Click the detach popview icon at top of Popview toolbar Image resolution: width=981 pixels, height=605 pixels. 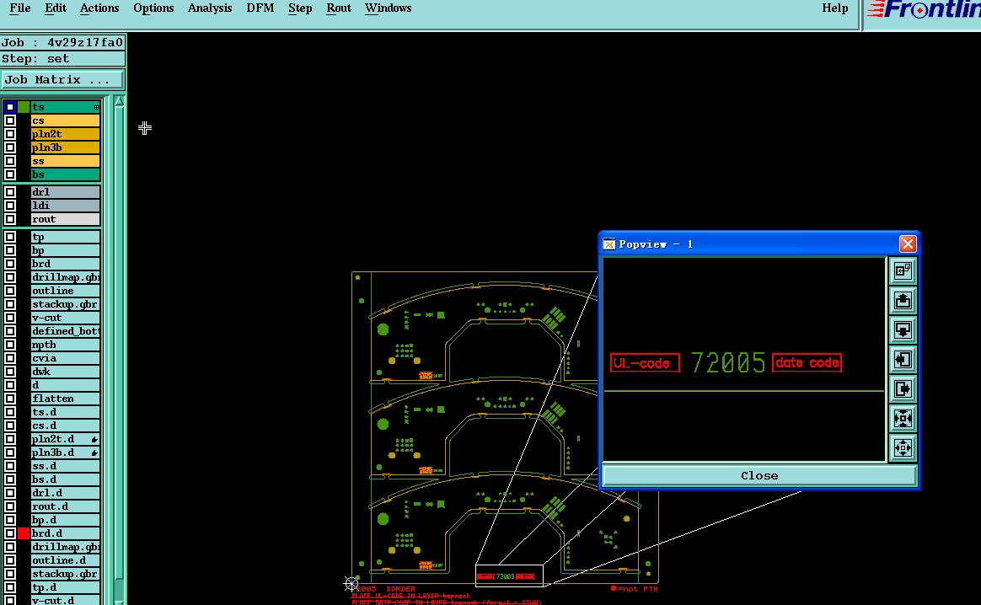point(902,271)
